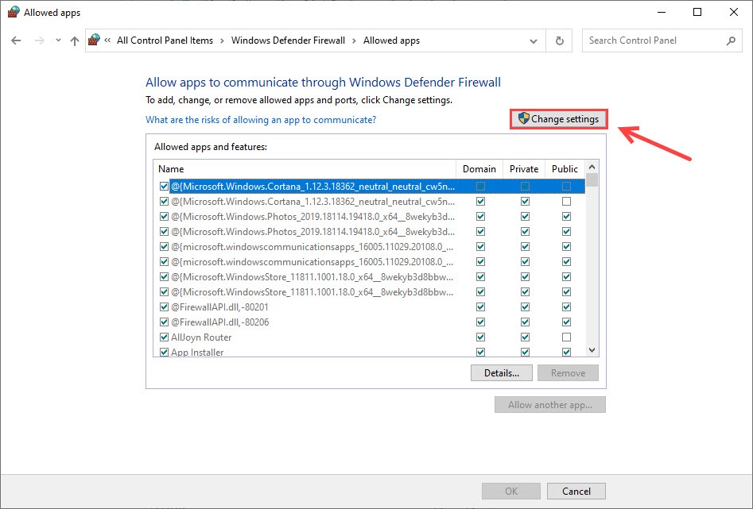This screenshot has height=509, width=753.
Task: Click the apps list scrollbar thumb
Action: pyautogui.click(x=592, y=180)
